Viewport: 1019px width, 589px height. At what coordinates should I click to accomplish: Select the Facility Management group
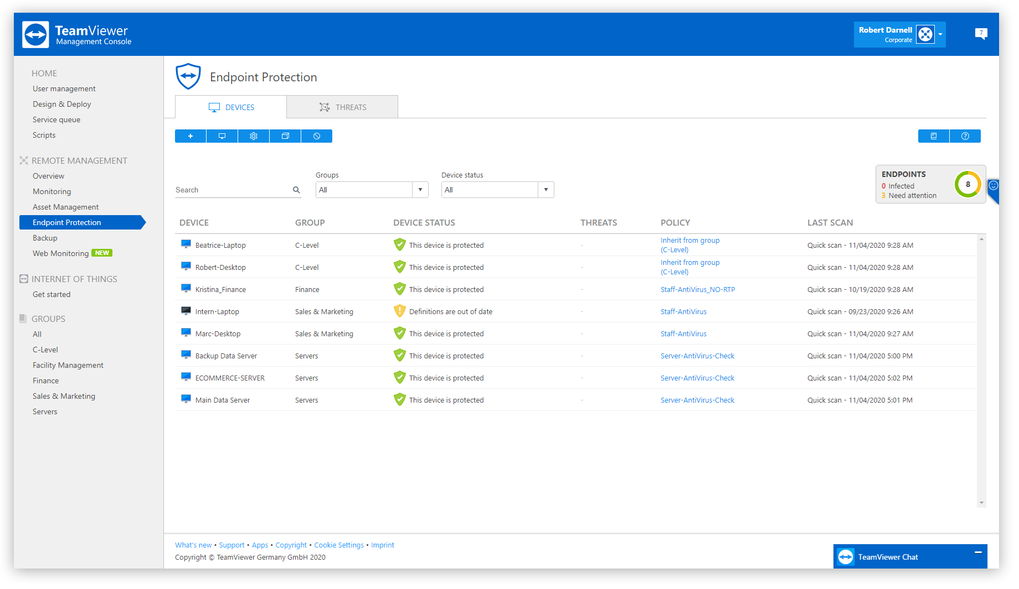(68, 365)
